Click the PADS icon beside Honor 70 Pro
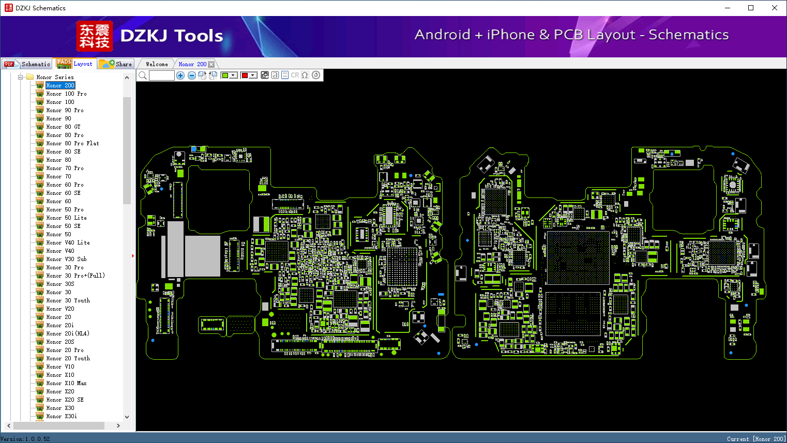787x443 pixels. pyautogui.click(x=40, y=168)
